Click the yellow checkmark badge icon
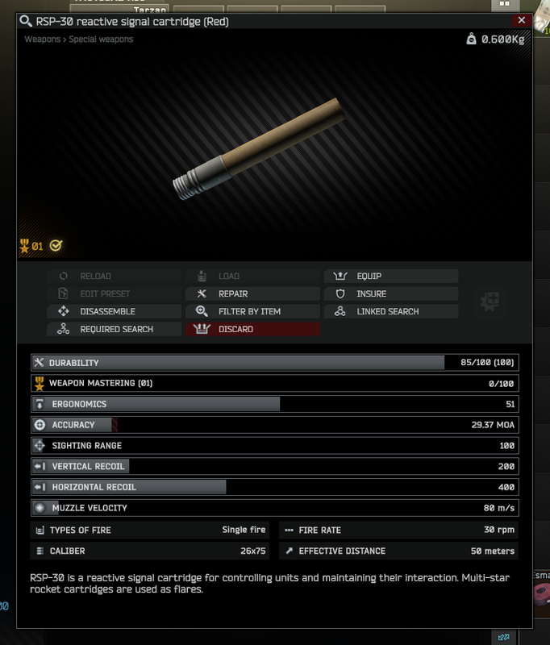The height and width of the screenshot is (645, 550). click(x=56, y=246)
